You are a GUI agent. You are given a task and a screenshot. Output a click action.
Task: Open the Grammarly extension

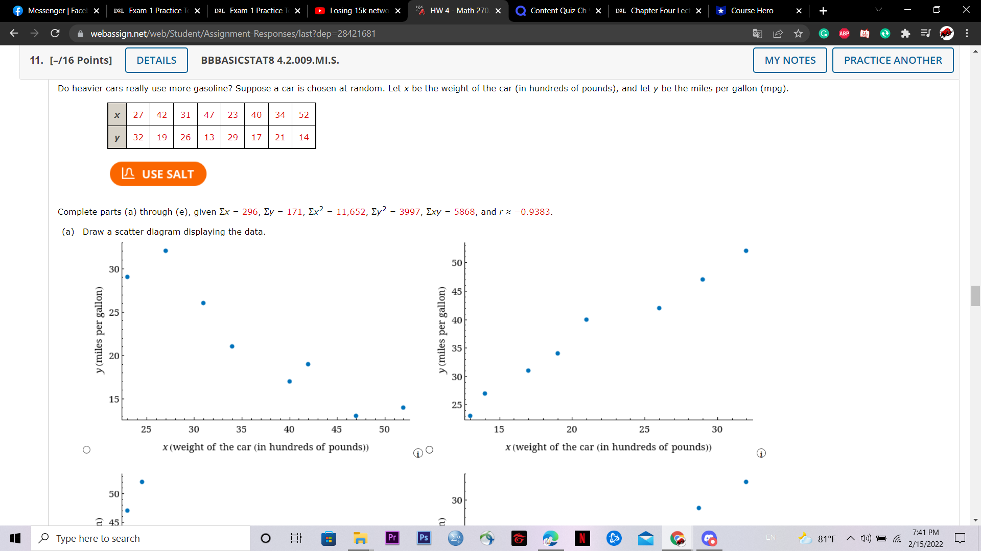[x=824, y=33]
